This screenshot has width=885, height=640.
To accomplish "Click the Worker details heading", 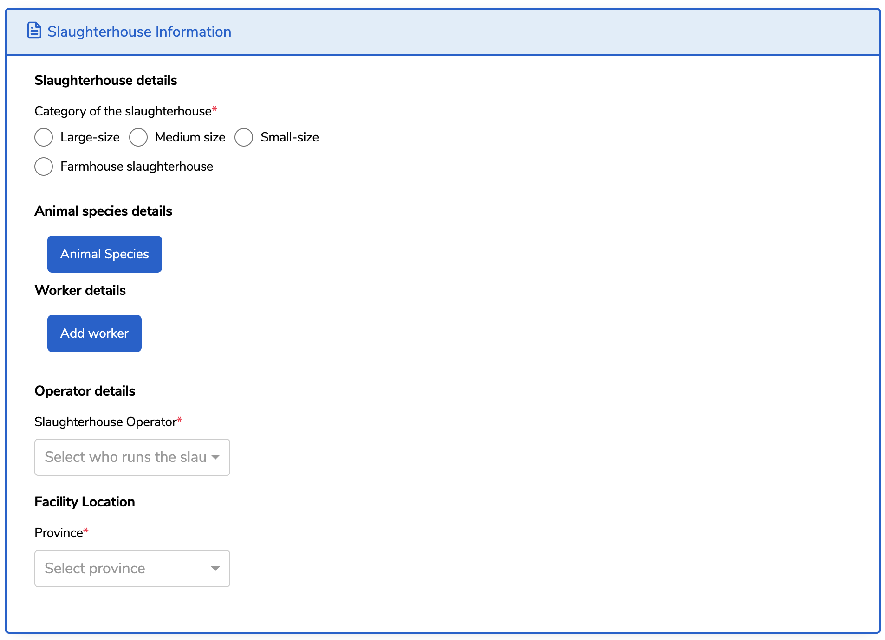I will 80,290.
